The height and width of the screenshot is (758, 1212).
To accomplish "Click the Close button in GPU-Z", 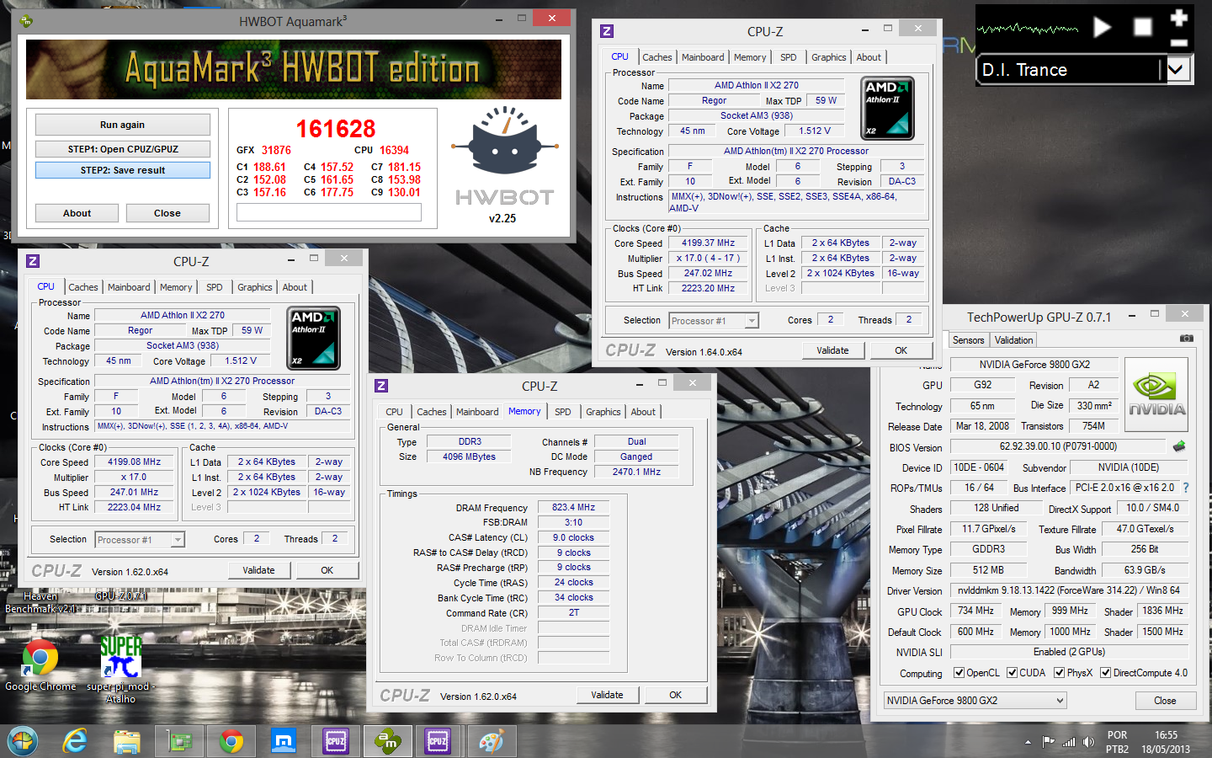I will point(1165,701).
